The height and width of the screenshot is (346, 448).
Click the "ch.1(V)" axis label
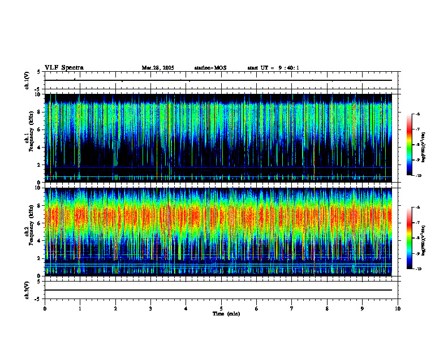(x=27, y=80)
